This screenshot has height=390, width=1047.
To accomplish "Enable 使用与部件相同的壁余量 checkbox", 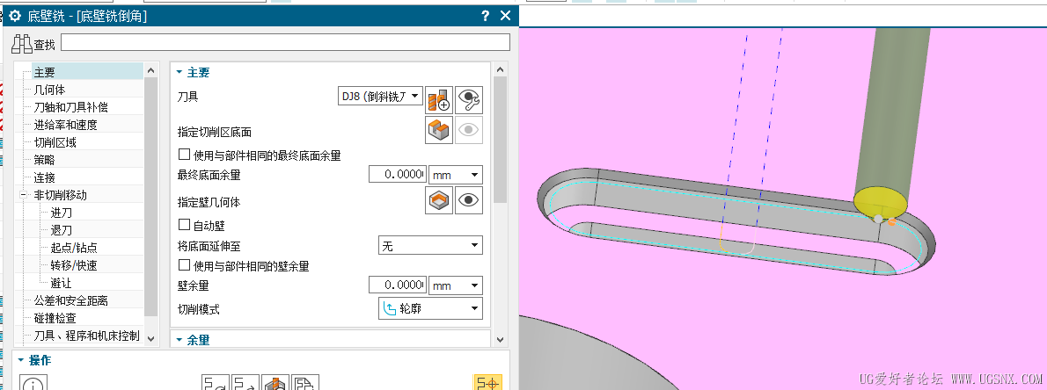I will [184, 265].
